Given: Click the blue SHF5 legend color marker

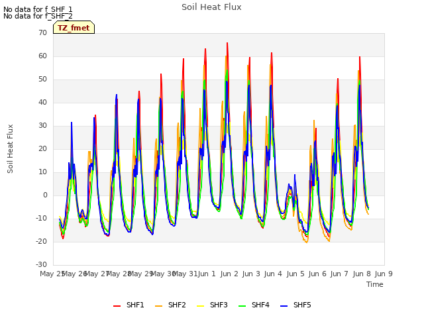Looking at the screenshot, I should [x=284, y=306].
